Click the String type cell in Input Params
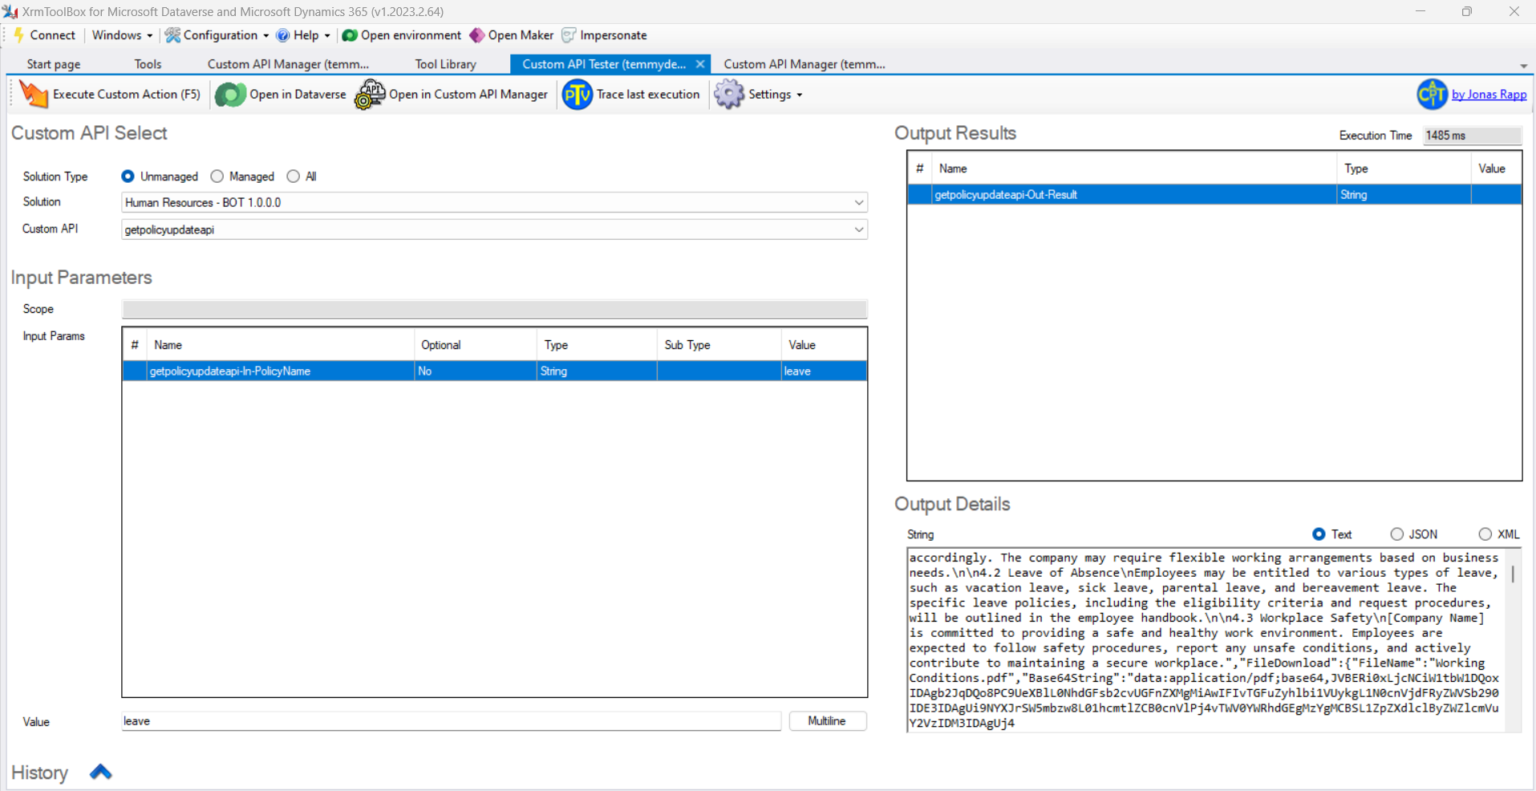1536x791 pixels. pos(597,371)
